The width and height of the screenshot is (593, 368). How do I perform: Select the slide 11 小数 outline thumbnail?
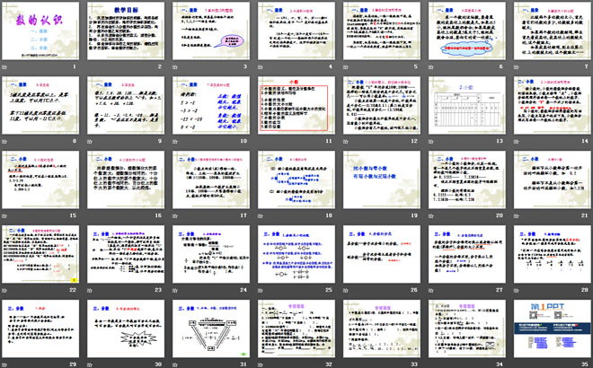(x=296, y=105)
